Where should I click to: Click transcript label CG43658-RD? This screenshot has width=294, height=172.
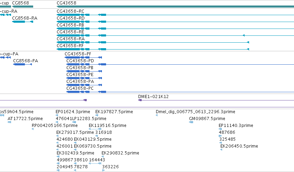point(70,18)
